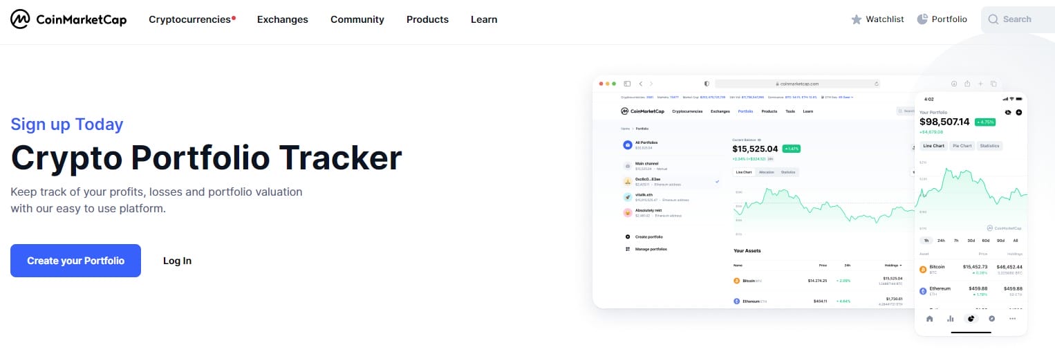Switch to Line Chart tab in the phone mockup
Viewport: 1055px width, 363px height.
(x=933, y=146)
